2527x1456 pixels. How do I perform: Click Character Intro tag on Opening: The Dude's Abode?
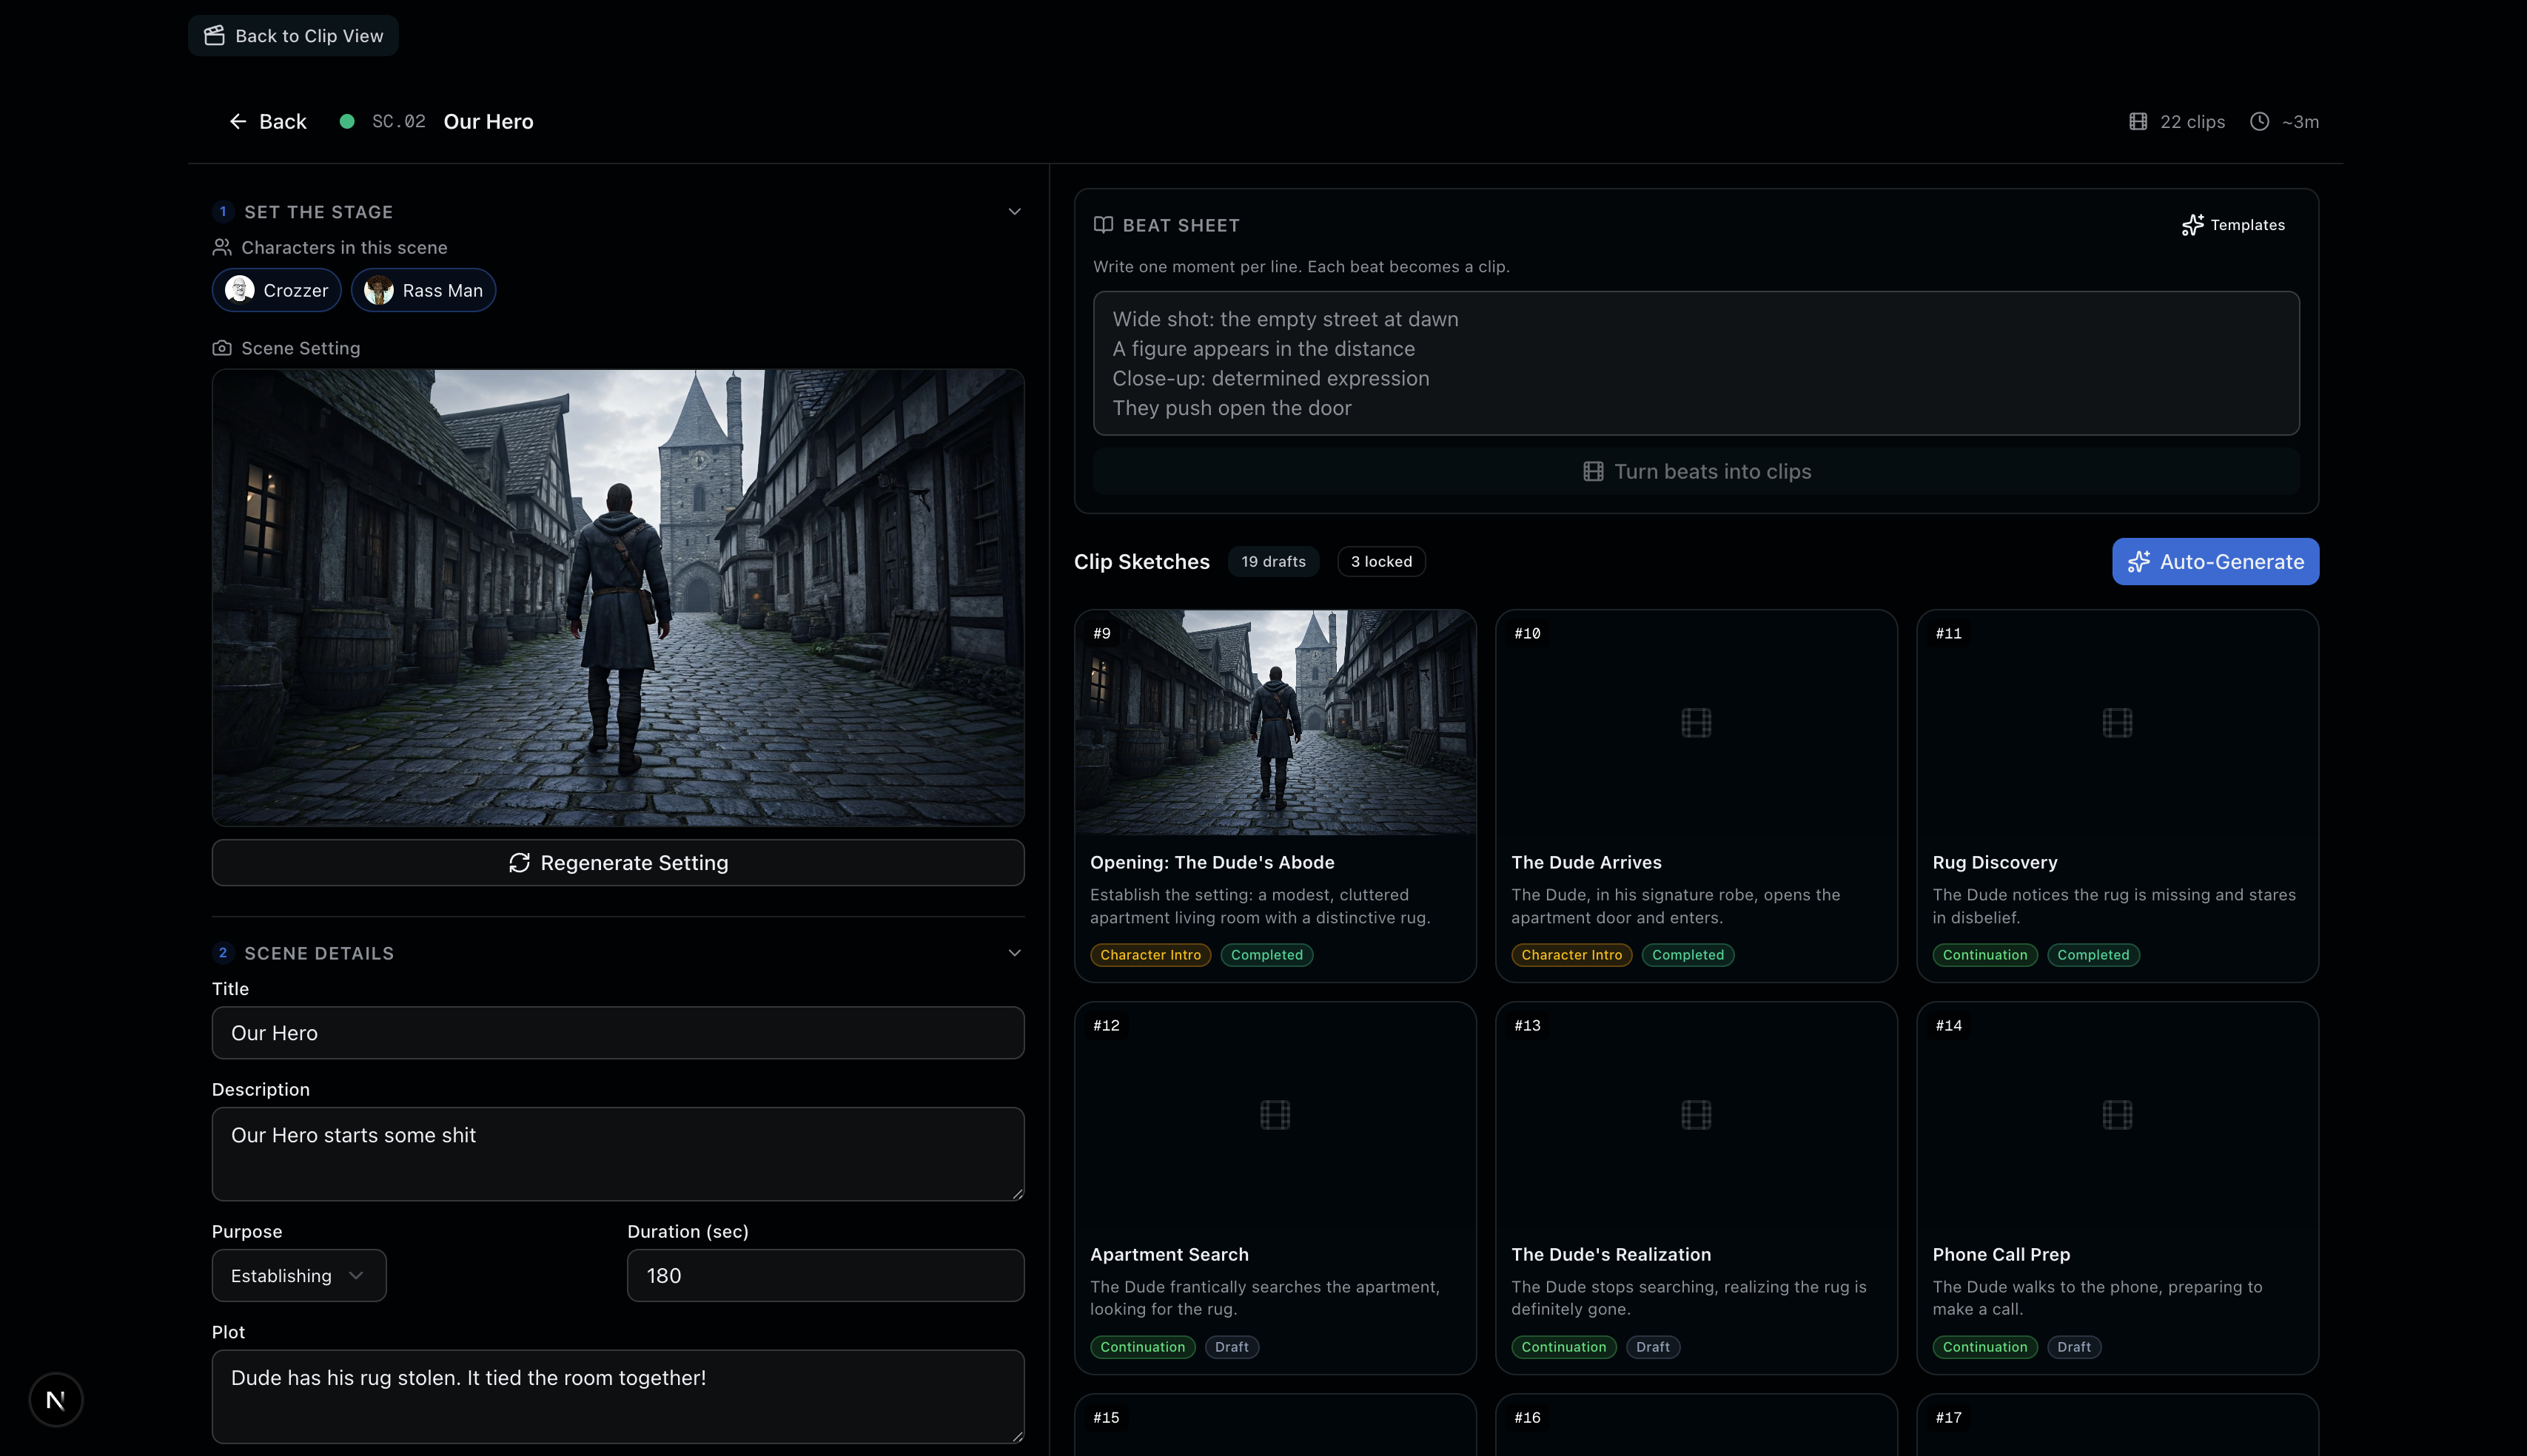click(1150, 955)
